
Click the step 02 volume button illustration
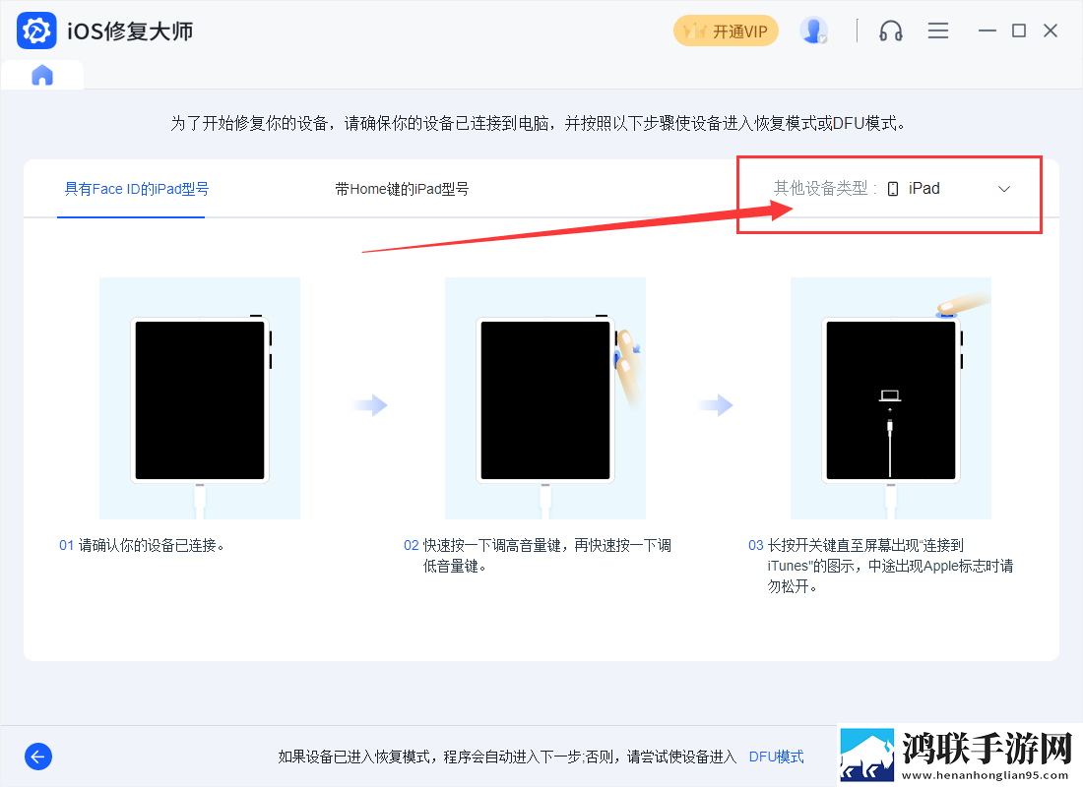[x=545, y=398]
